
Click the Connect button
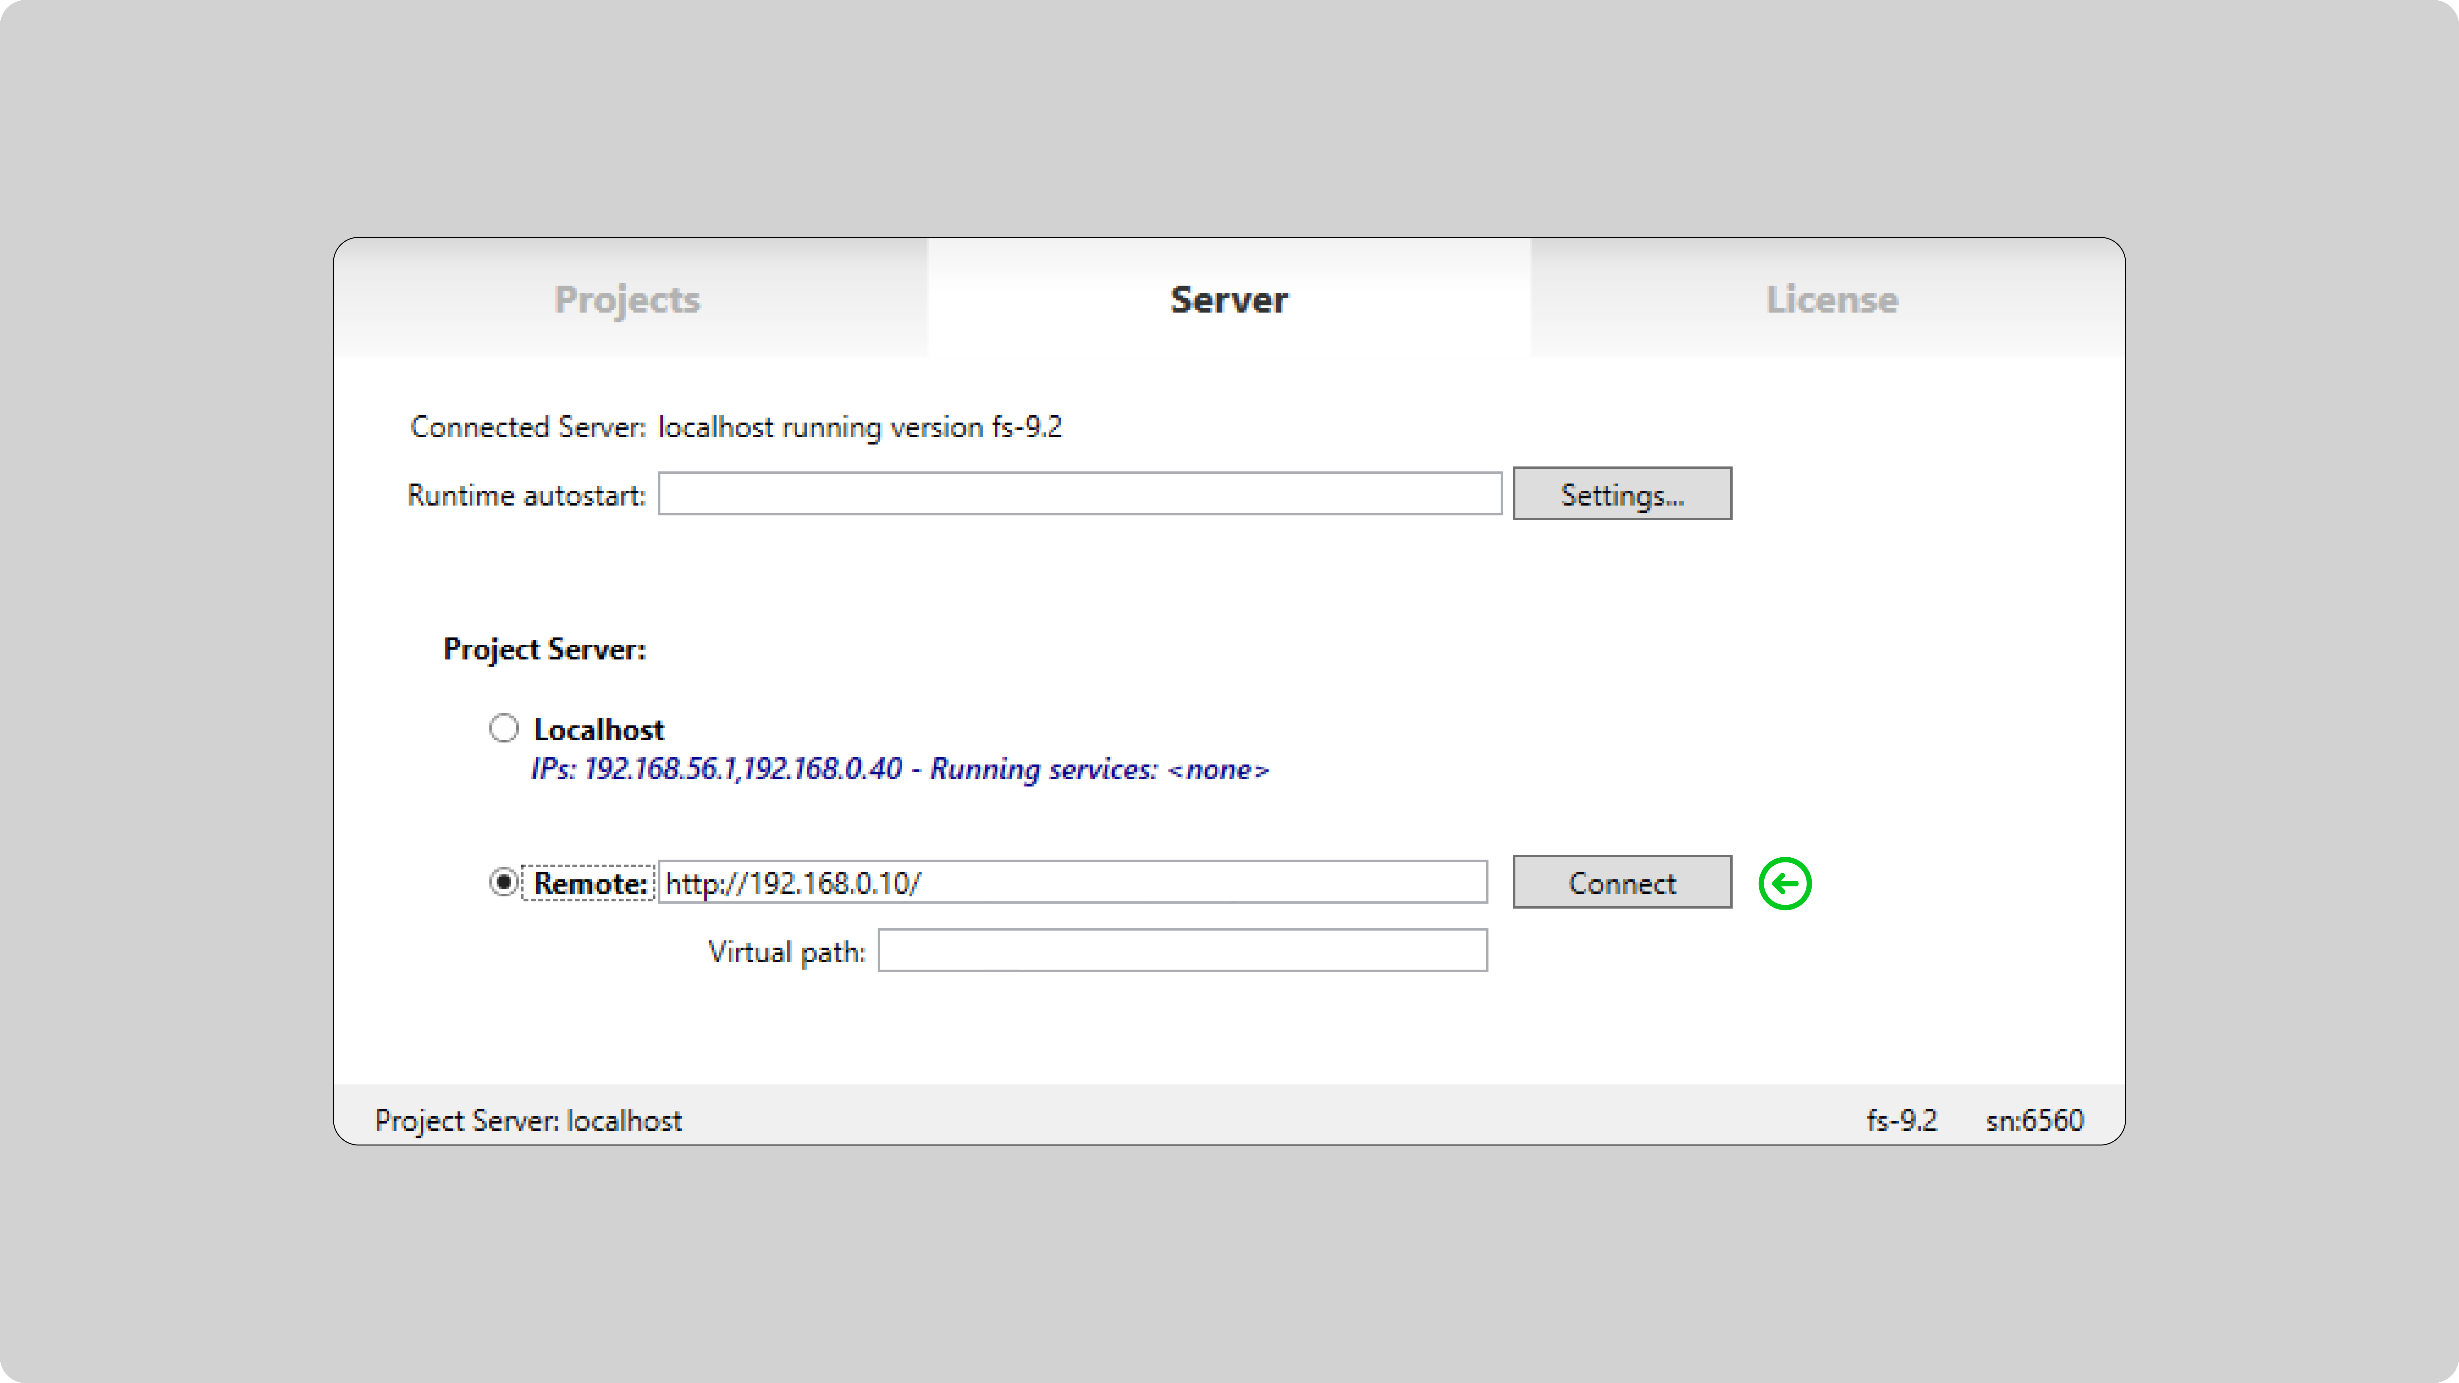1622,882
